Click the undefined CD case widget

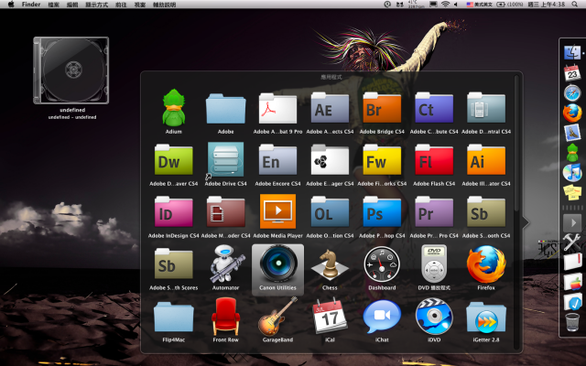(x=71, y=70)
